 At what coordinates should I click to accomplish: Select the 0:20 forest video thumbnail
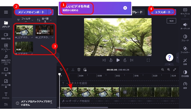[x=24, y=47]
